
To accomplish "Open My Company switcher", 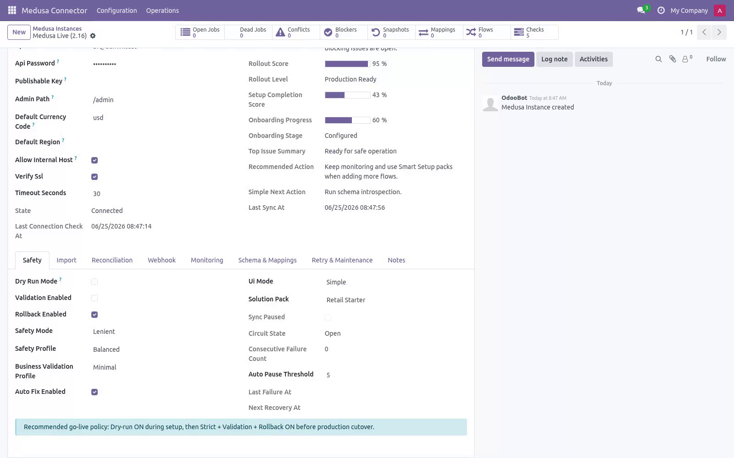I will tap(689, 11).
